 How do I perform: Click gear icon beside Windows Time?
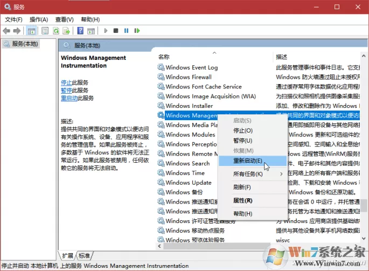point(161,173)
